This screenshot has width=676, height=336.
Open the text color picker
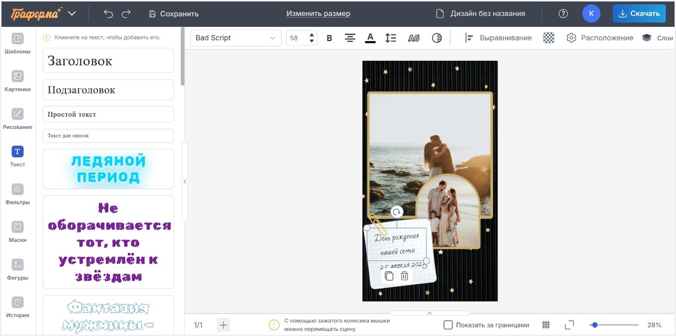tap(370, 38)
